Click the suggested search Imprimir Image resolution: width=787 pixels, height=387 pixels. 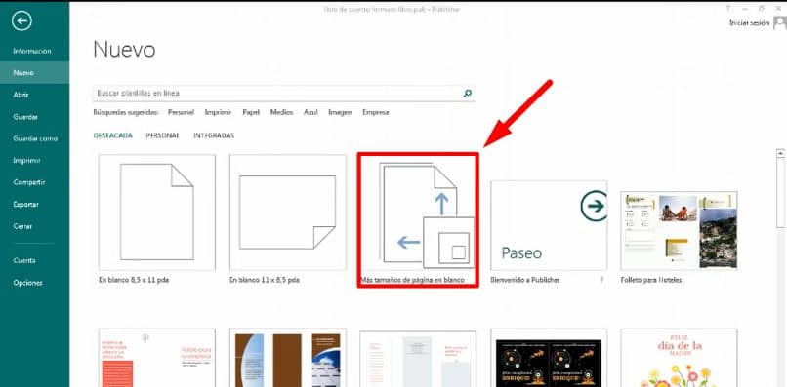[x=218, y=113]
